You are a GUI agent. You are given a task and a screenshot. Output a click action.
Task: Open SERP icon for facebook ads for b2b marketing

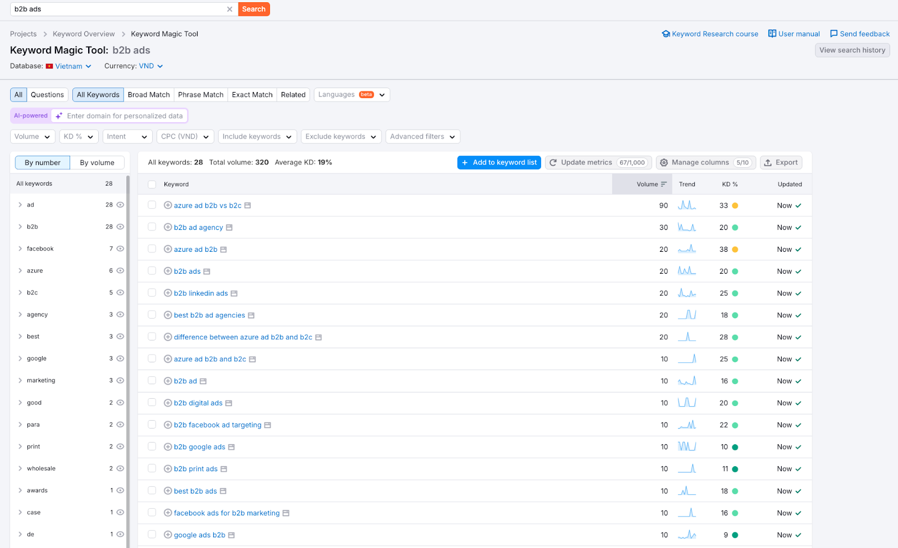click(286, 513)
